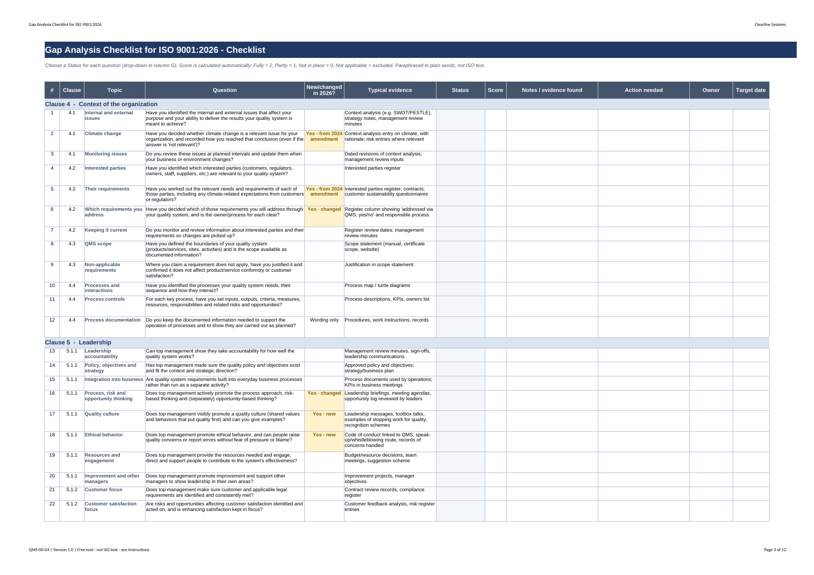Select the 'Page 3 of 12' footer text
The image size is (814, 575).
[x=775, y=550]
